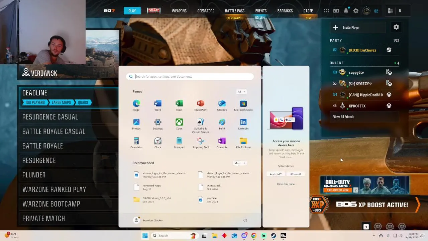Image resolution: width=428 pixels, height=241 pixels.
Task: Open Clock pinned app
Action: 158,143
